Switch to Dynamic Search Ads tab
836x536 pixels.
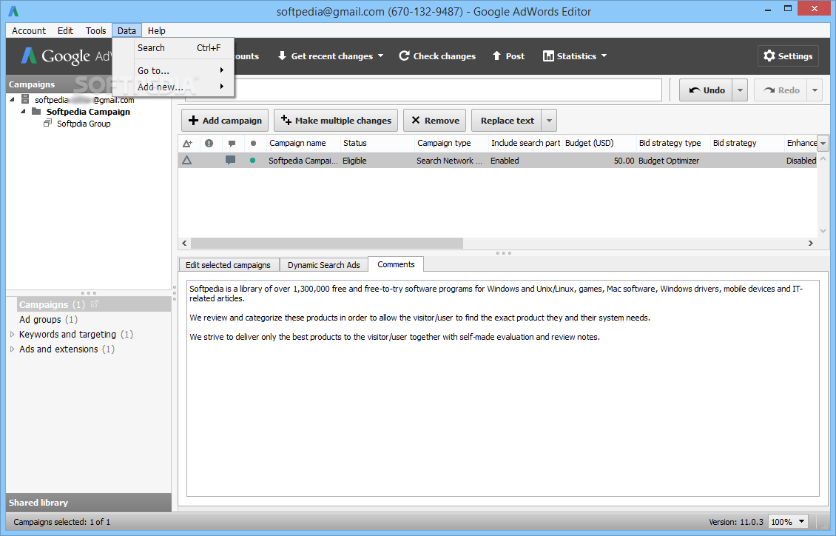pos(323,265)
